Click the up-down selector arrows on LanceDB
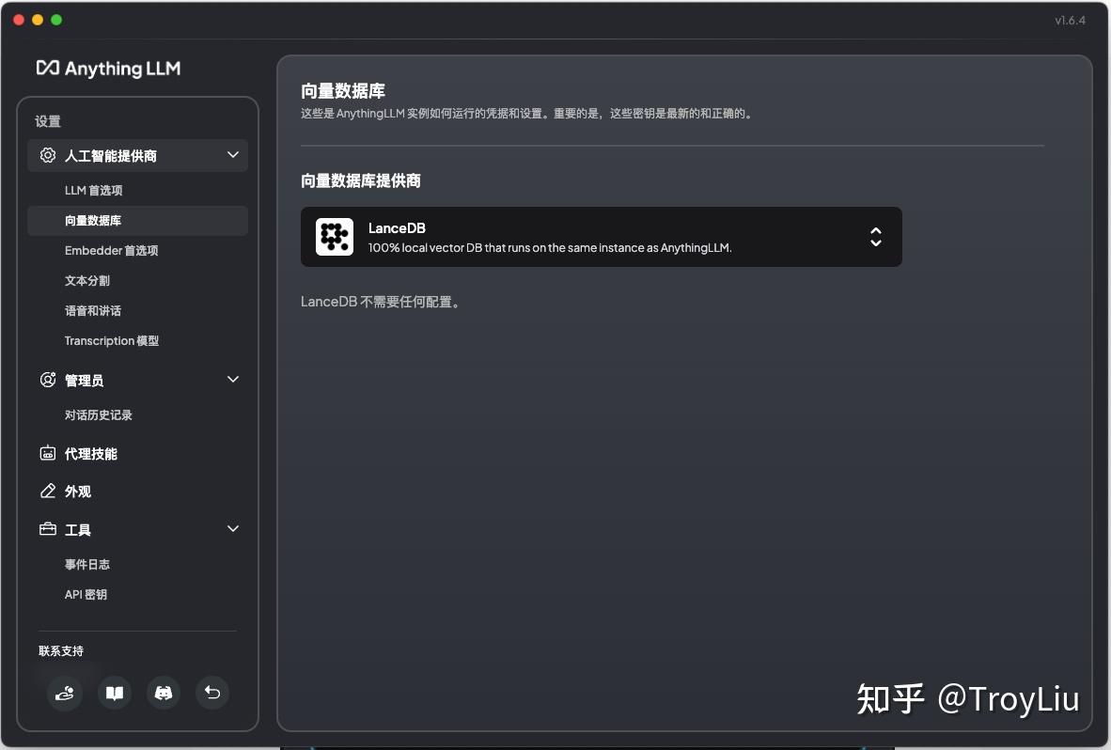The height and width of the screenshot is (750, 1111). coord(876,237)
